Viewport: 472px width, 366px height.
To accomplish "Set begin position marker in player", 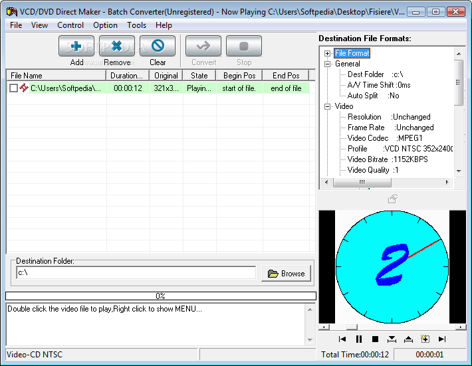I will point(392,339).
